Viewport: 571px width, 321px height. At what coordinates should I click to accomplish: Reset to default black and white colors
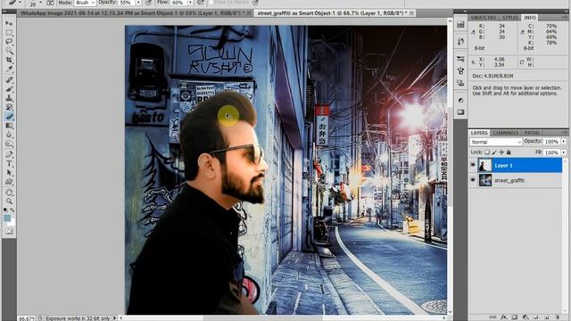pyautogui.click(x=5, y=210)
